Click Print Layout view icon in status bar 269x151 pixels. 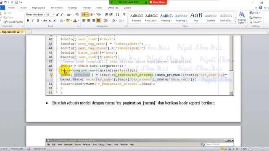click(x=222, y=149)
